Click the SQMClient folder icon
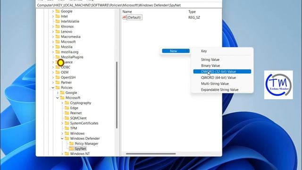 click(x=67, y=118)
